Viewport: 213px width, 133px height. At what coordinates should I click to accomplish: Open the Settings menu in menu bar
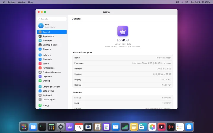(12, 2)
